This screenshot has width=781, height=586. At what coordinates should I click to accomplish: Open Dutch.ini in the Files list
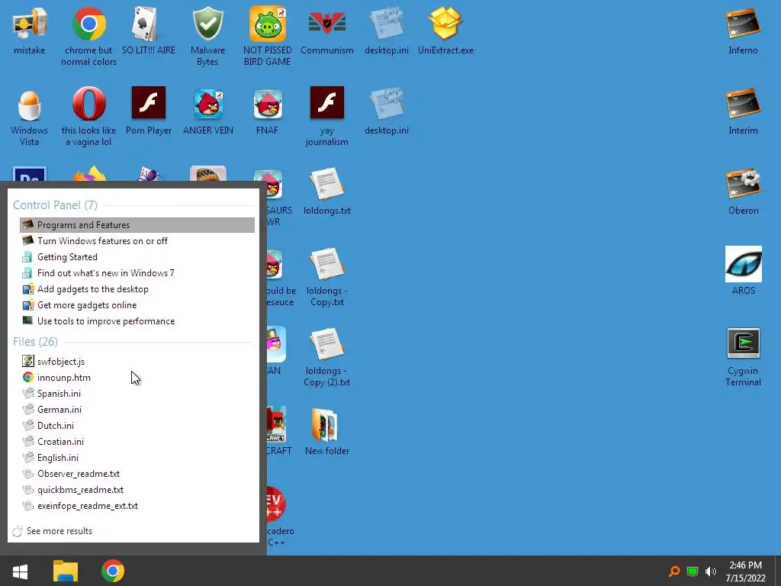tap(137, 425)
